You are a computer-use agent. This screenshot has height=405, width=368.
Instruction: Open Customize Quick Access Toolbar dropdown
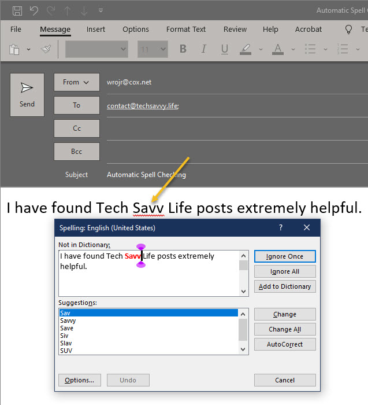pos(101,10)
